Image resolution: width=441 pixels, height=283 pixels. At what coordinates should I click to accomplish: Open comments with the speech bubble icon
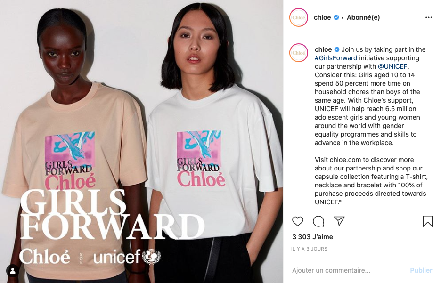point(318,221)
